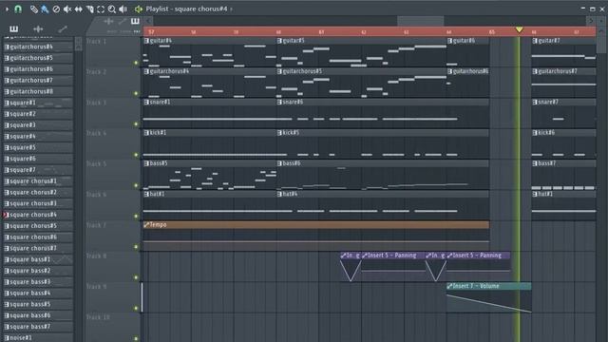Click the small automation icon above Track 1
The height and width of the screenshot is (342, 608).
pos(123,21)
